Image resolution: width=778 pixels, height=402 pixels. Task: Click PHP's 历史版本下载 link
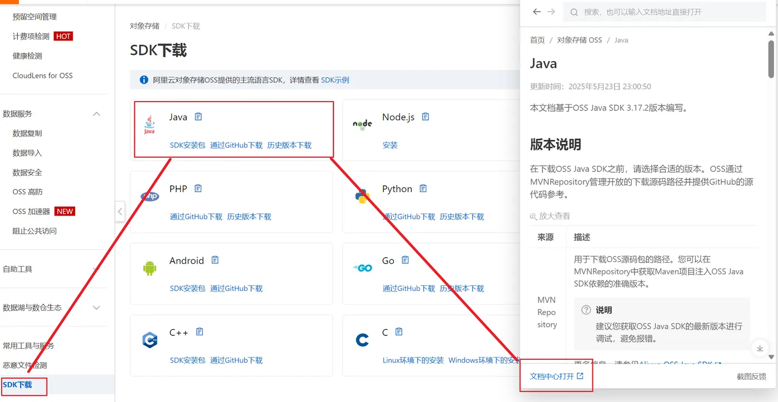pos(249,217)
